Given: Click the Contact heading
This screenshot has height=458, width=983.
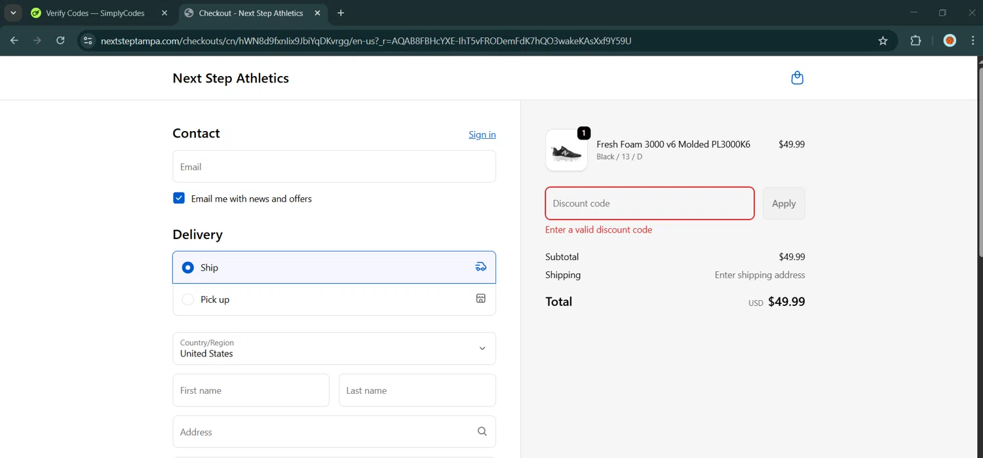Looking at the screenshot, I should click(x=196, y=133).
